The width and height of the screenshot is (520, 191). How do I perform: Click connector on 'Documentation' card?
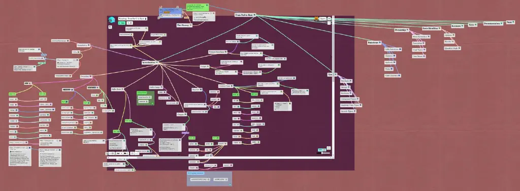pyautogui.click(x=501, y=23)
